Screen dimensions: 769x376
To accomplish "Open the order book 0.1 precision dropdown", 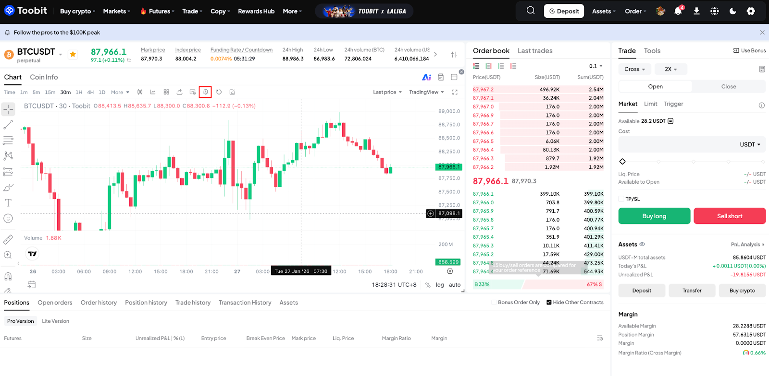I will [596, 66].
